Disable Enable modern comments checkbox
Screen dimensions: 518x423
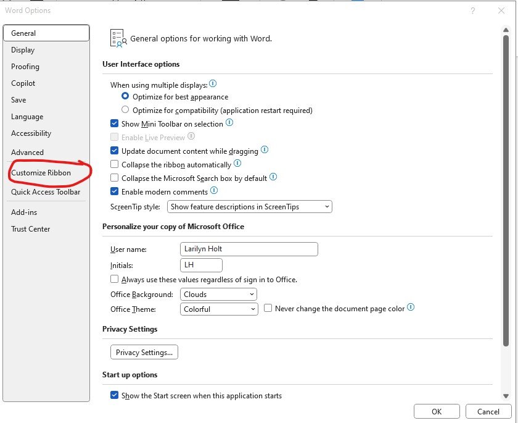(114, 191)
